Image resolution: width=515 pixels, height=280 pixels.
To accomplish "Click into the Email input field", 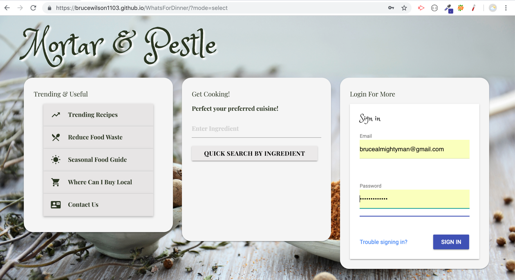I will pos(414,149).
